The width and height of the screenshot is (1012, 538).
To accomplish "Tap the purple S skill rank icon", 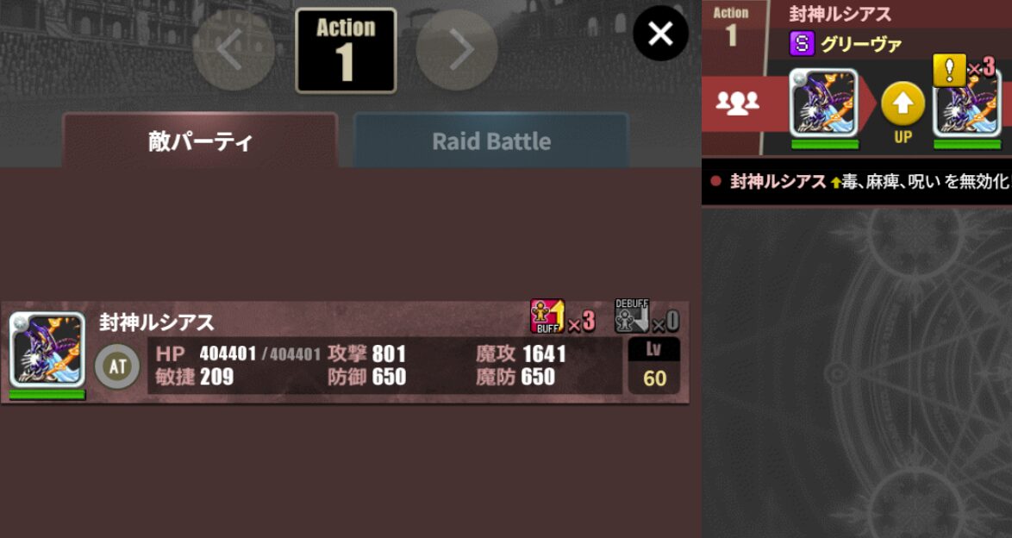I will click(803, 44).
